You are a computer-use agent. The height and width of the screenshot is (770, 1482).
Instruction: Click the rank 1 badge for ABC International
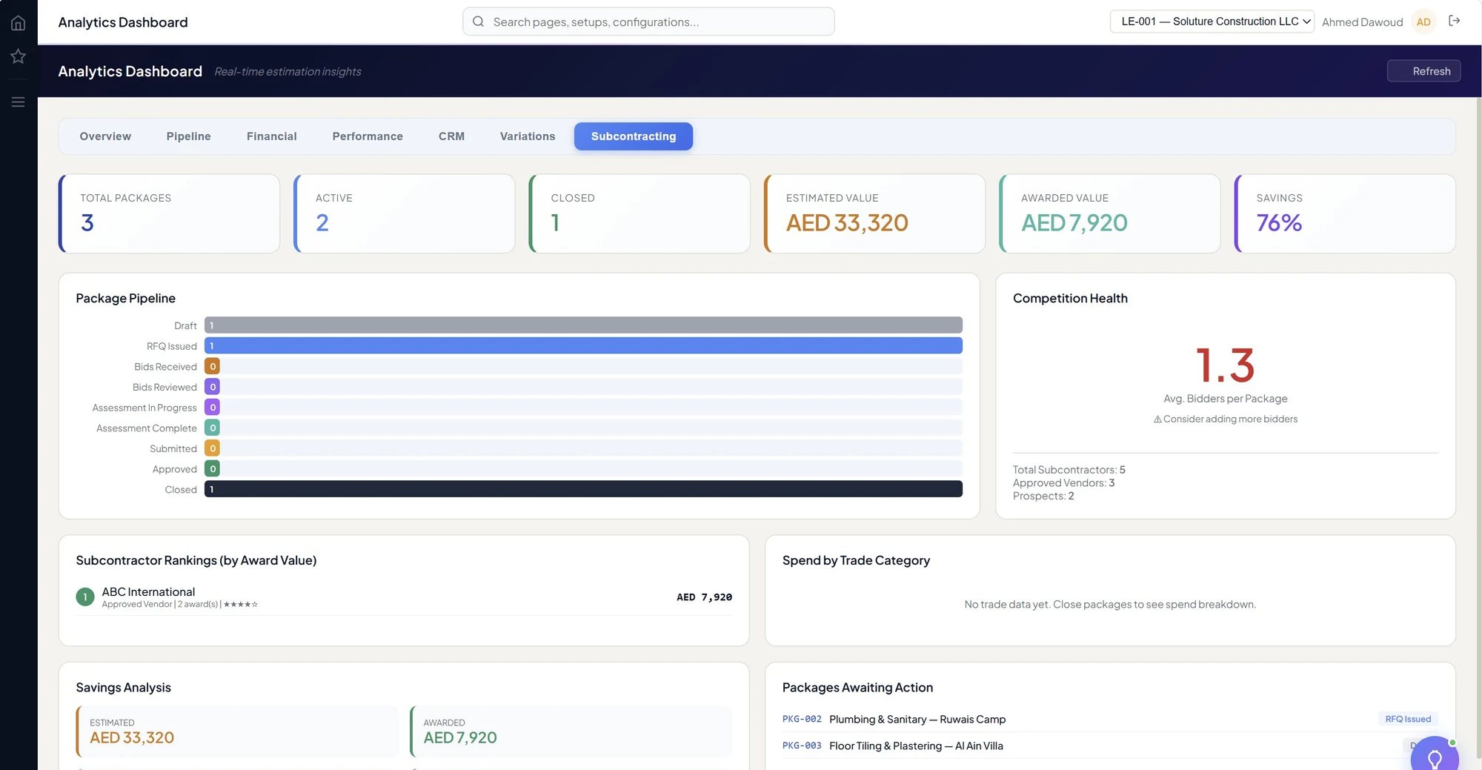85,597
